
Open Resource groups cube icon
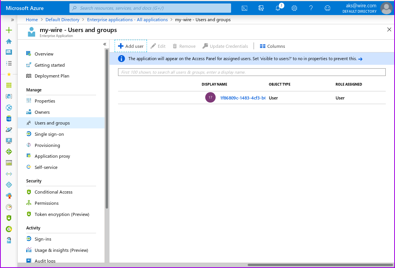[9, 96]
